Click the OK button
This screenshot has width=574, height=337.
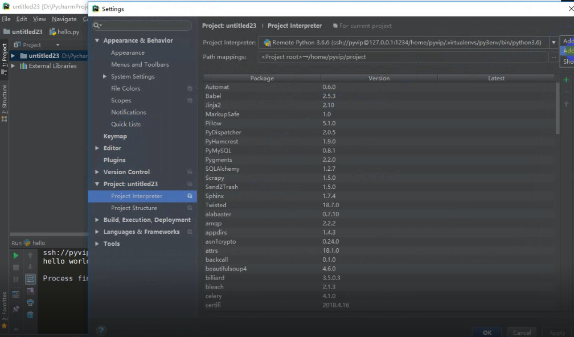click(487, 332)
